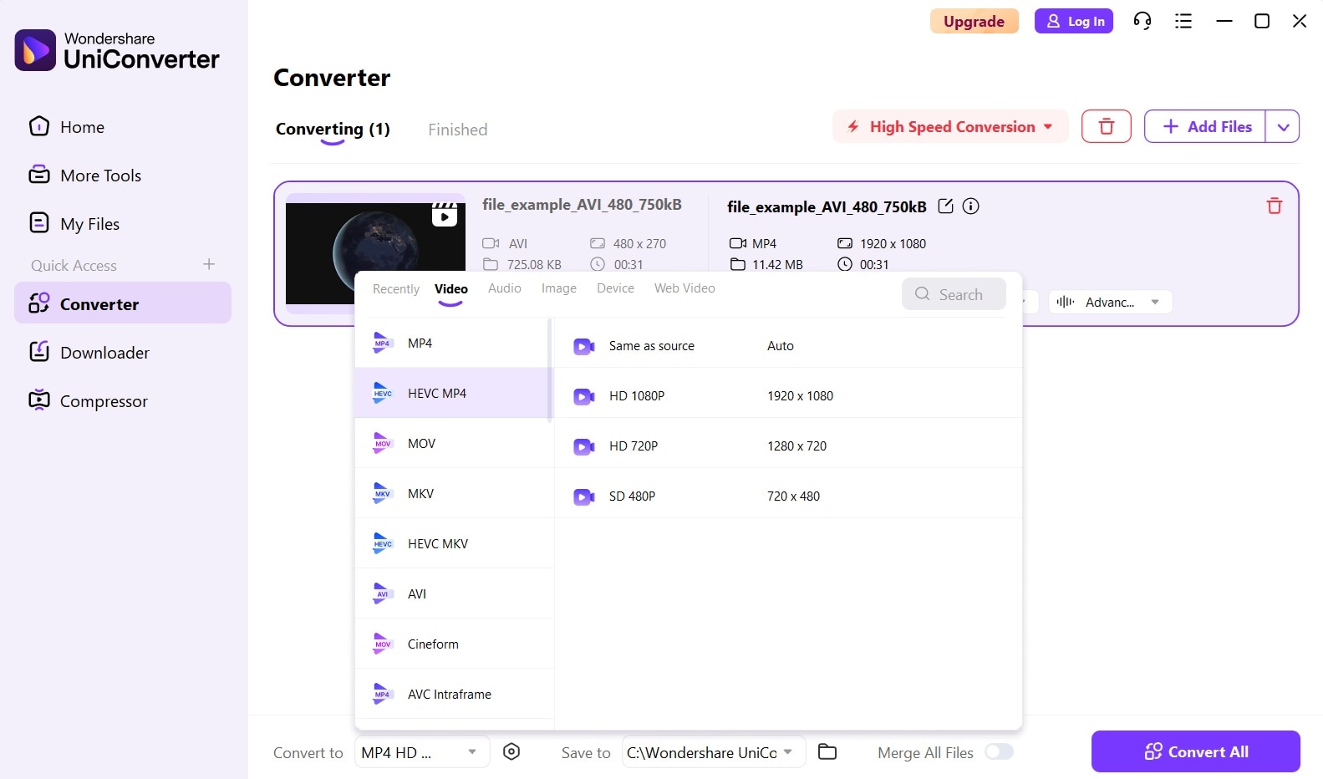
Task: Switch to the Device format tab
Action: click(615, 288)
